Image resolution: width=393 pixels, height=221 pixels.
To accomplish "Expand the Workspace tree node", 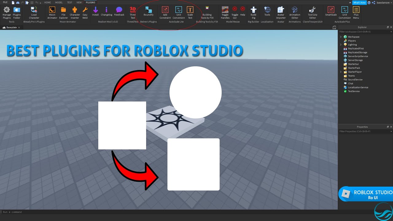I will (340, 37).
